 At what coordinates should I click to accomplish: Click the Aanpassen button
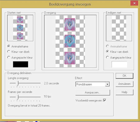(93, 93)
